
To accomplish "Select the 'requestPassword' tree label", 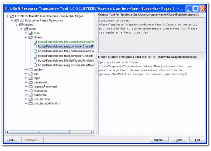I will 45,86.
